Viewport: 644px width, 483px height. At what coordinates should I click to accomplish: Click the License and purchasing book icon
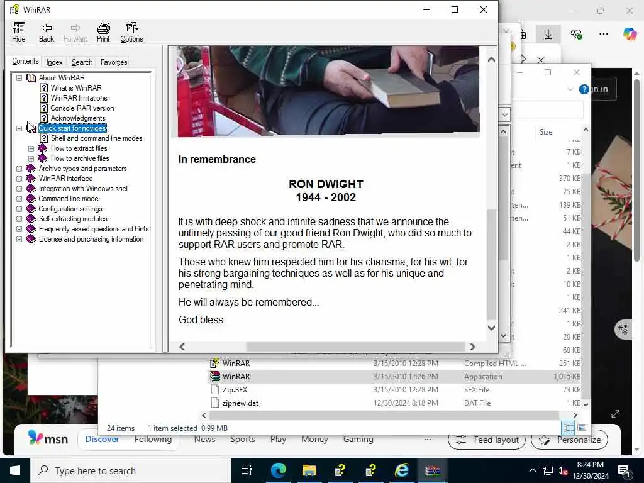tap(31, 239)
